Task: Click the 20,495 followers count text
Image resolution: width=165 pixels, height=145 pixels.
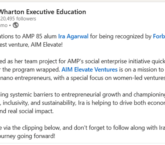Action: [18, 19]
